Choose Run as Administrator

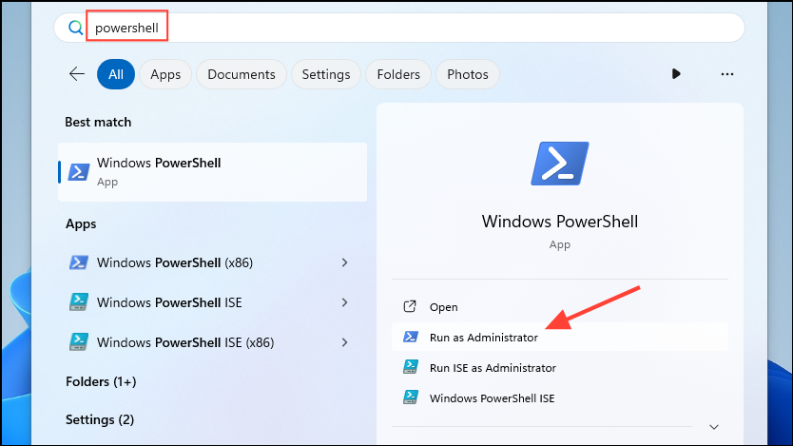(560, 338)
